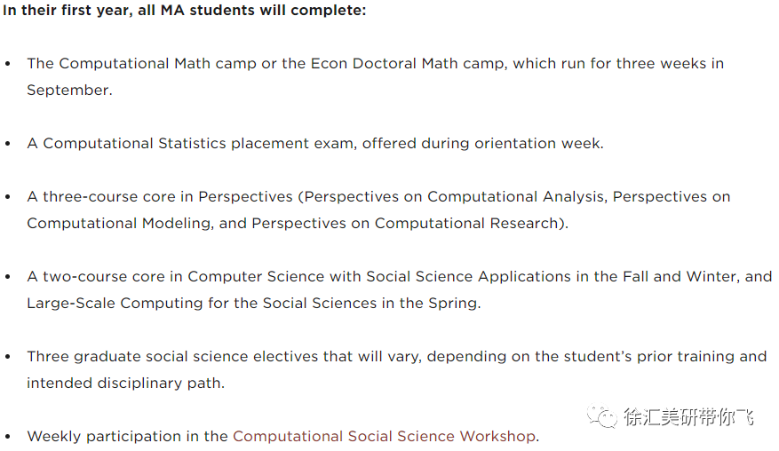Image resolution: width=779 pixels, height=451 pixels.
Task: Click the bullet before 'Weekly participation'
Action: [x=7, y=437]
